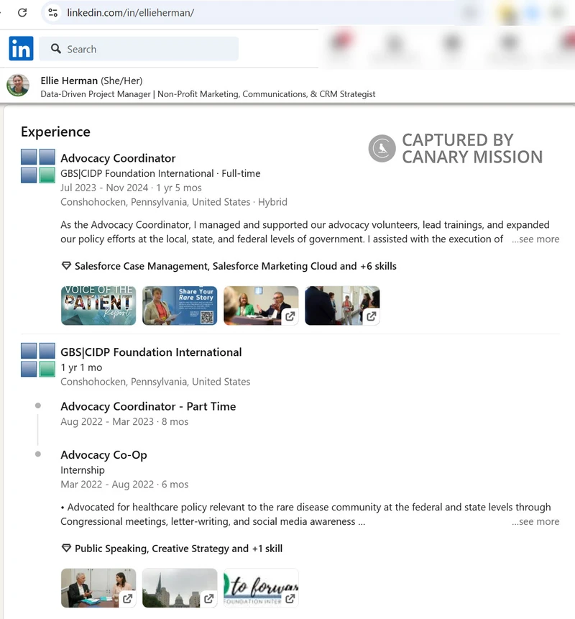Screen dimensions: 575x619
Task: Click the "Share Your Rare Story" thumbnail
Action: click(180, 305)
